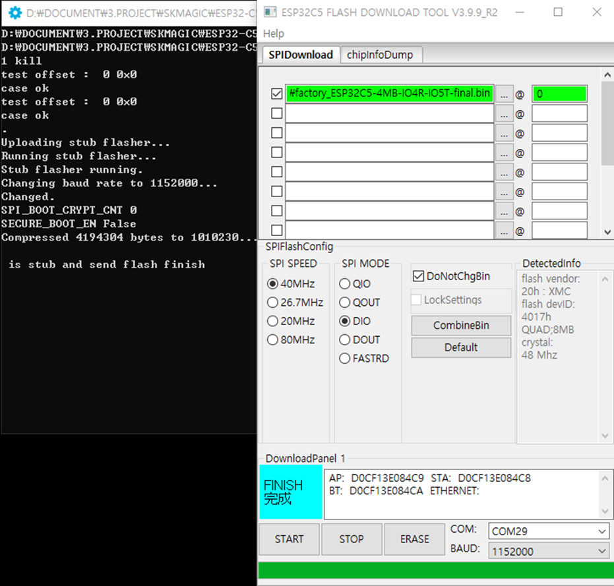Check the fourth file row checkbox
The image size is (614, 586).
click(x=277, y=152)
